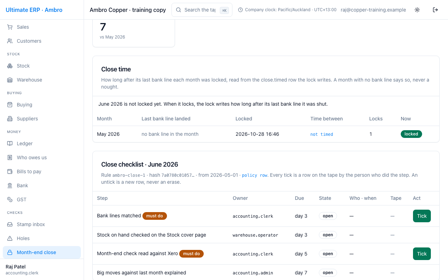Viewport: 448px width, 280px height.
Task: Click the Bank landmark icon
Action: pos(10,185)
